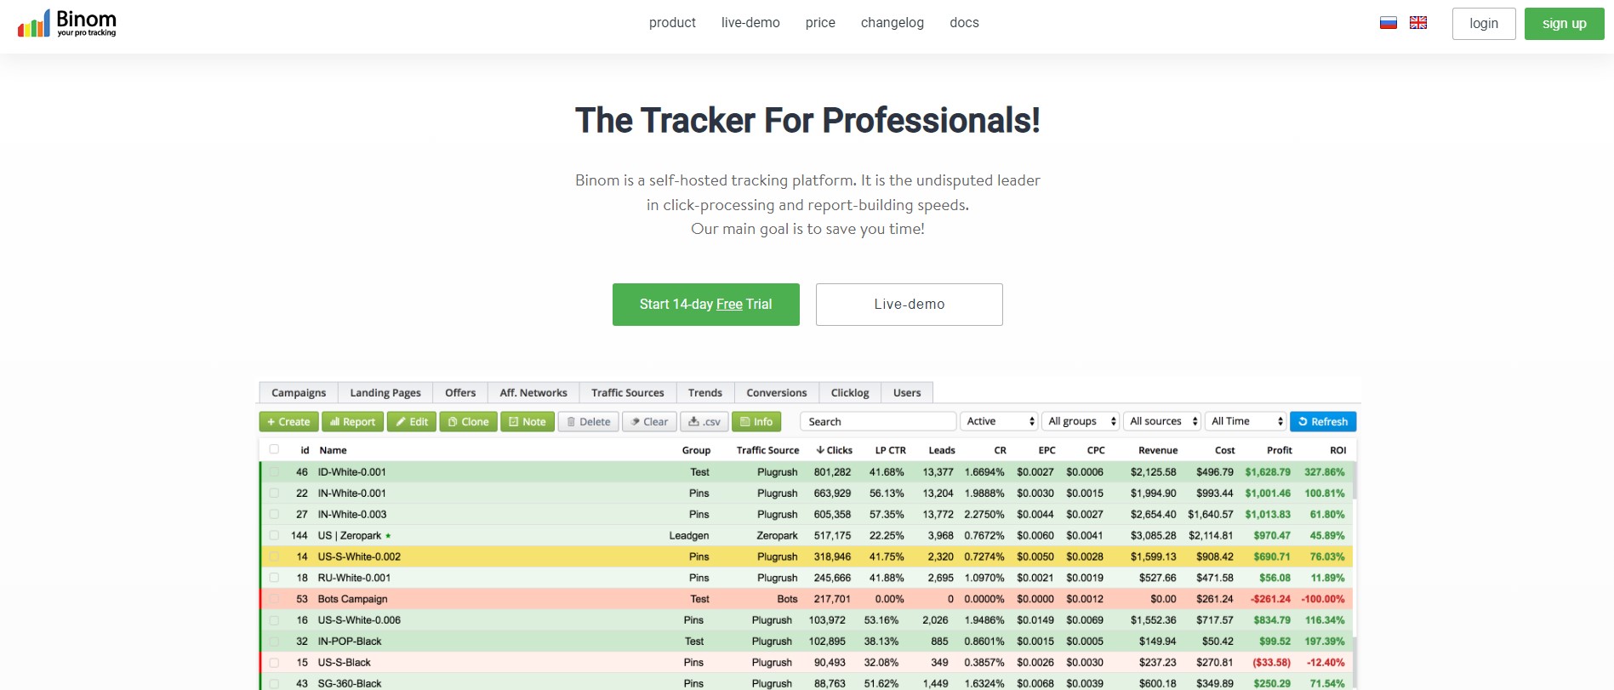Image resolution: width=1614 pixels, height=690 pixels.
Task: Click the login button
Action: point(1484,24)
